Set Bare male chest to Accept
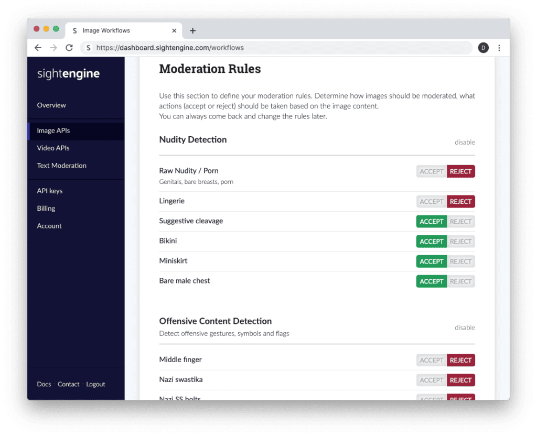 coord(432,281)
